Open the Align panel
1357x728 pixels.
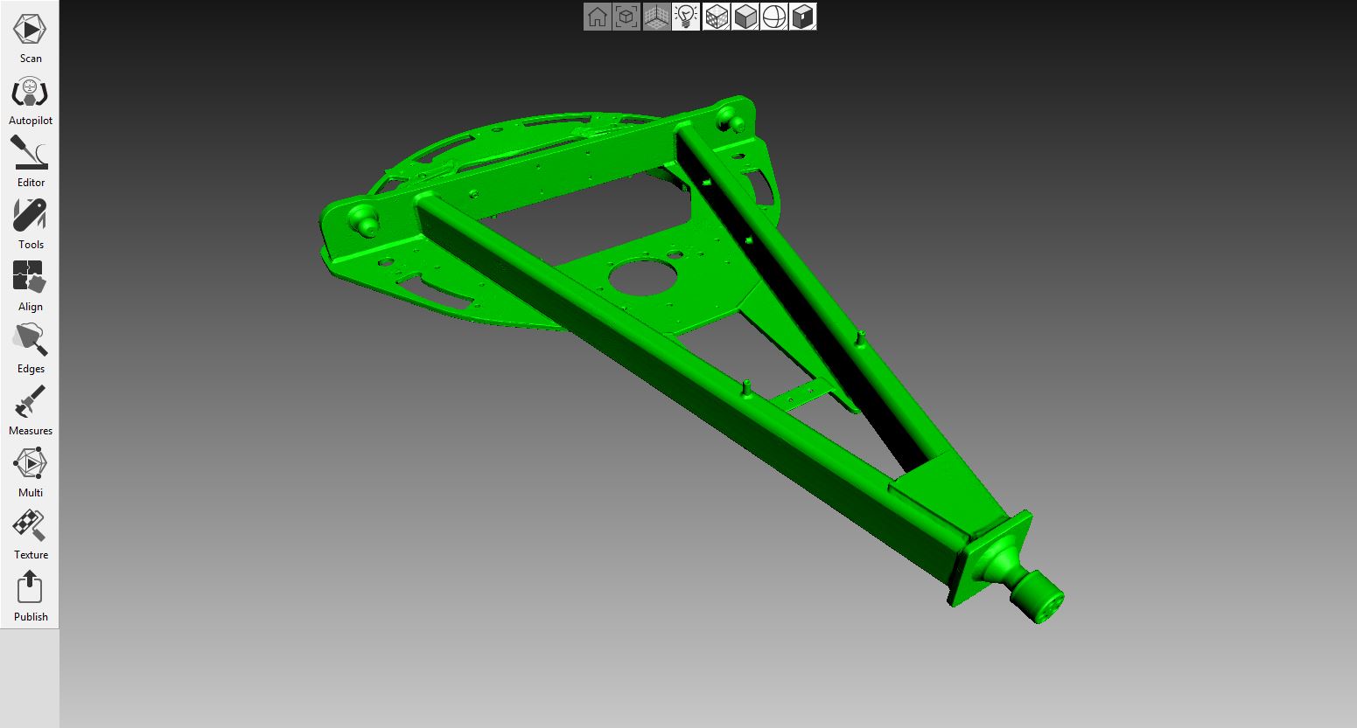coord(30,285)
